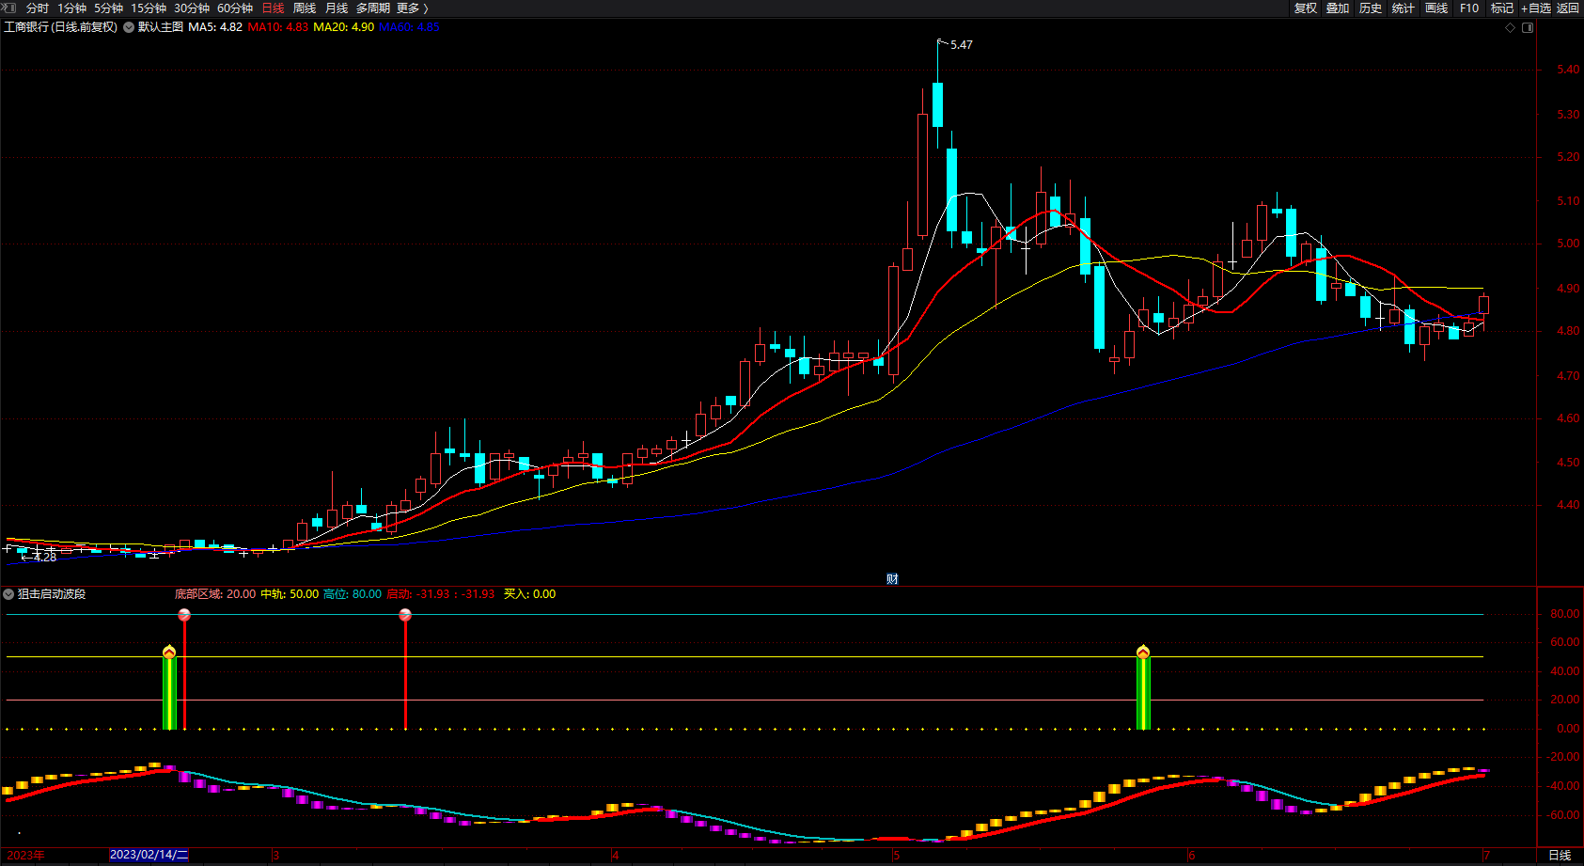
Task: Select the 5分钟 period tab
Action: pos(108,8)
